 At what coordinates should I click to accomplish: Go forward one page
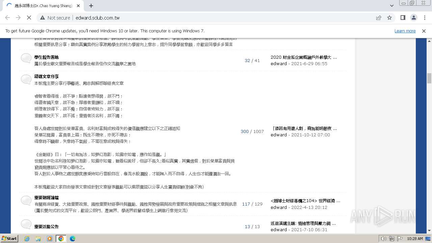(x=18, y=18)
